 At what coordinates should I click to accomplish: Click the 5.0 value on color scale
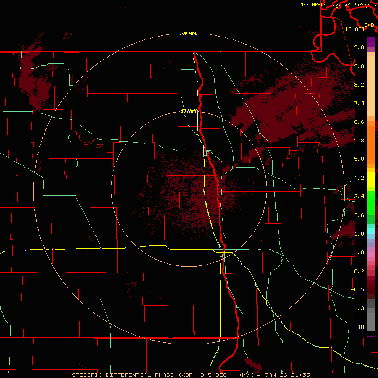pos(359,159)
